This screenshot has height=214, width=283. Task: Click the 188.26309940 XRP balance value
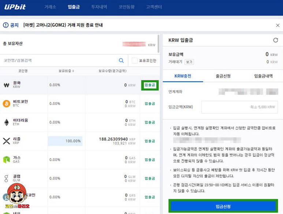(x=113, y=139)
